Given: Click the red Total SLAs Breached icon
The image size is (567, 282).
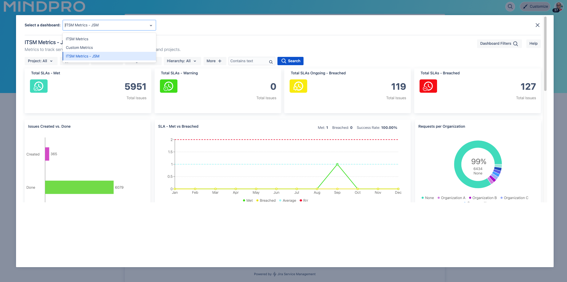Looking at the screenshot, I should point(428,86).
